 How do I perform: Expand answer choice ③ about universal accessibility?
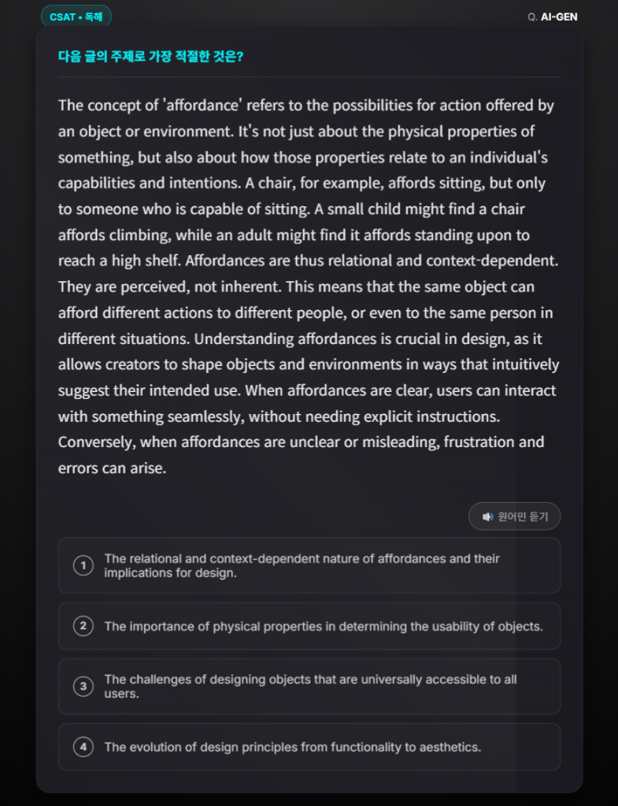click(x=309, y=686)
